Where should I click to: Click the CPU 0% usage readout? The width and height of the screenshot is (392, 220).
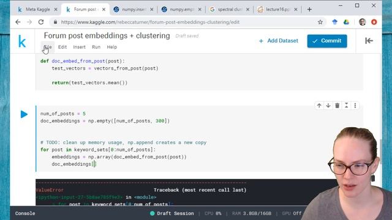click(x=213, y=213)
